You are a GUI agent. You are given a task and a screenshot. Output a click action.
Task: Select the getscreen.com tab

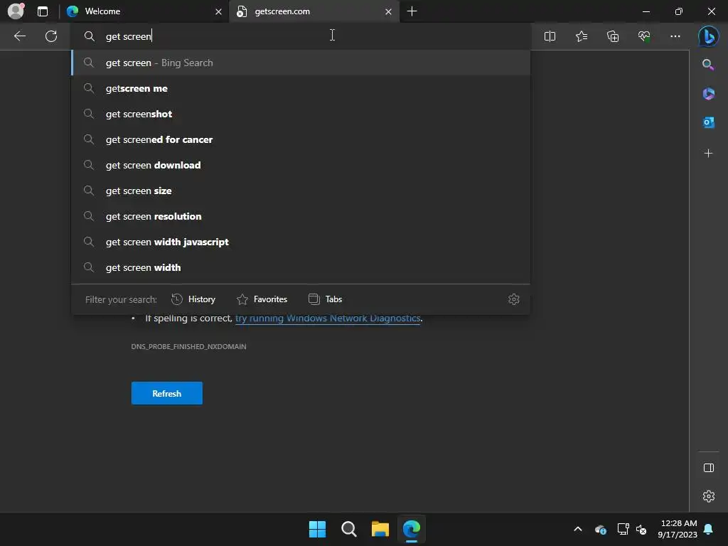(x=314, y=11)
